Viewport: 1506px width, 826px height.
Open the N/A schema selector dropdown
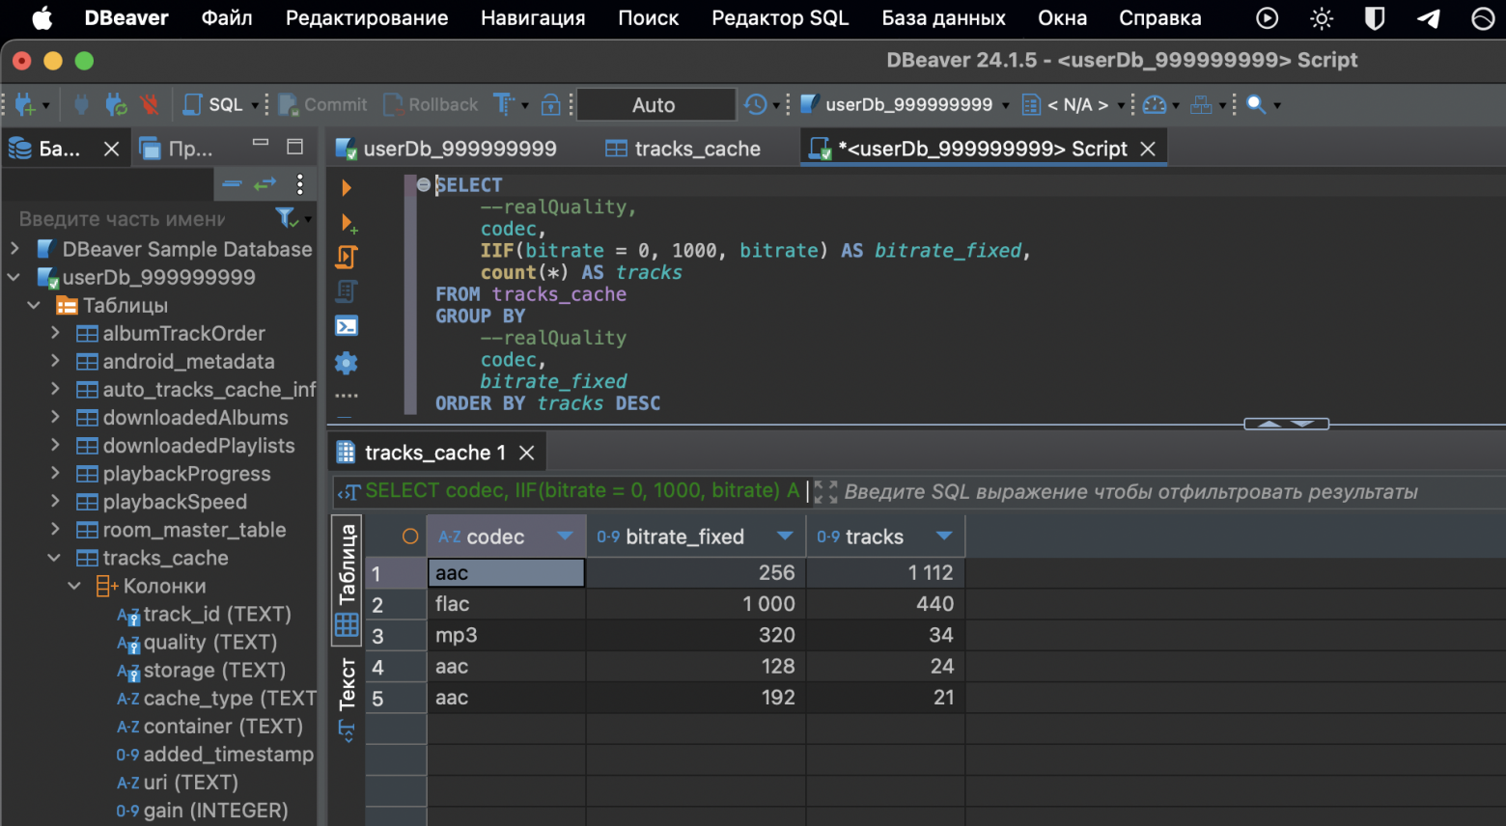1074,104
